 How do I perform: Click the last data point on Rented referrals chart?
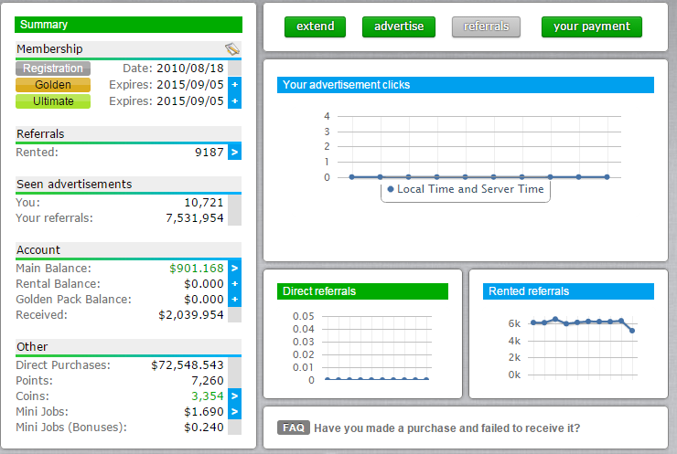click(x=632, y=331)
